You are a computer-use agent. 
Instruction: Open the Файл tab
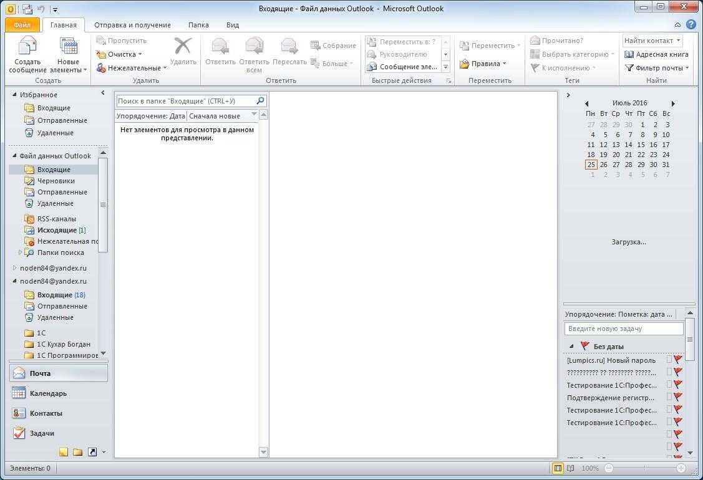pos(22,25)
